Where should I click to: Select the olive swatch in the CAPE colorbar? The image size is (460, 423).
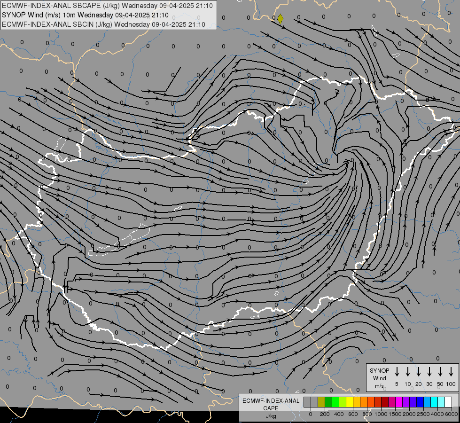[x=321, y=402]
